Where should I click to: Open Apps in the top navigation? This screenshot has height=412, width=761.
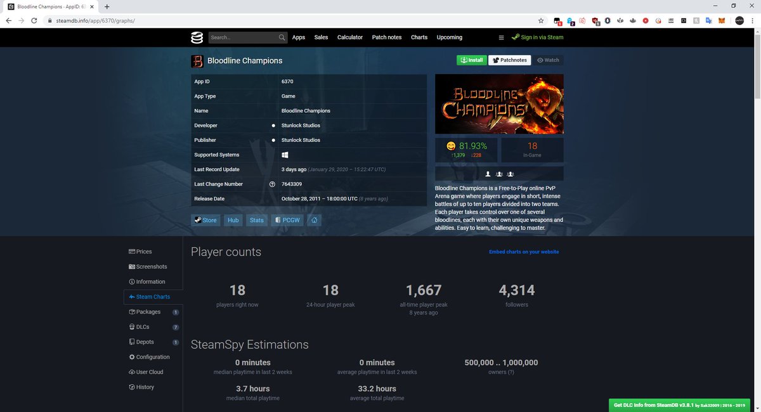(299, 37)
